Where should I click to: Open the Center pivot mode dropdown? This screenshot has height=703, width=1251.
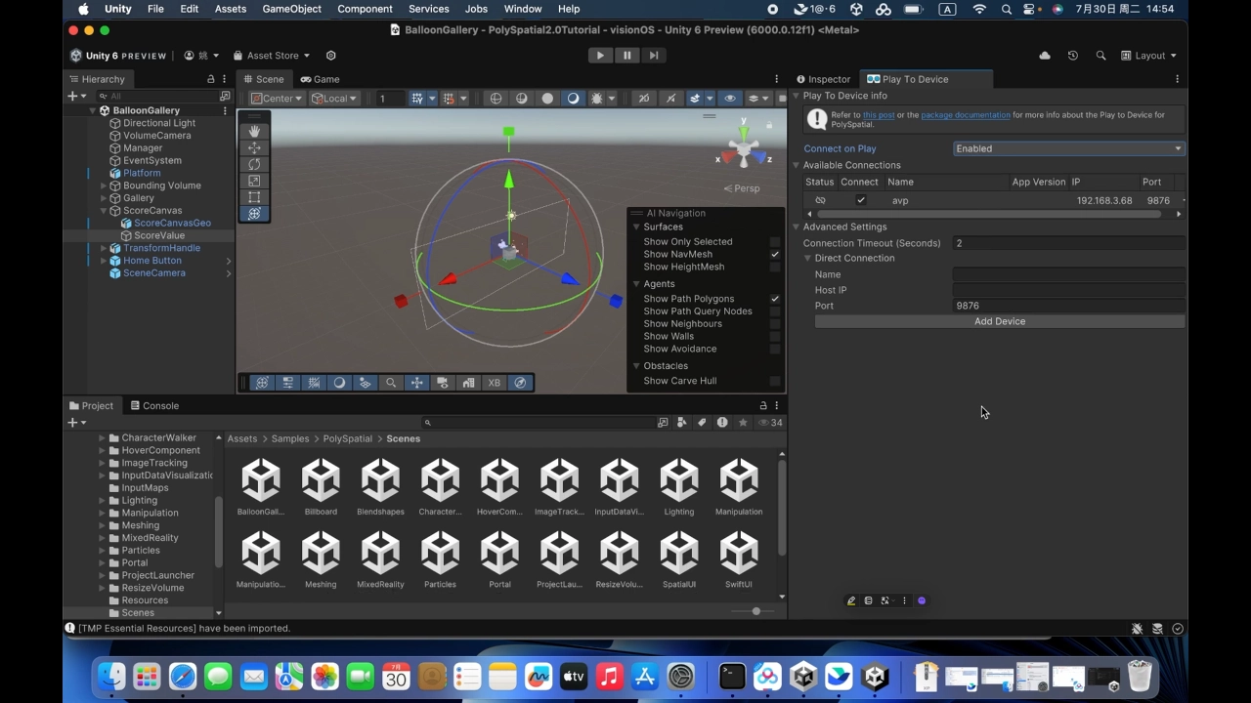(x=276, y=98)
